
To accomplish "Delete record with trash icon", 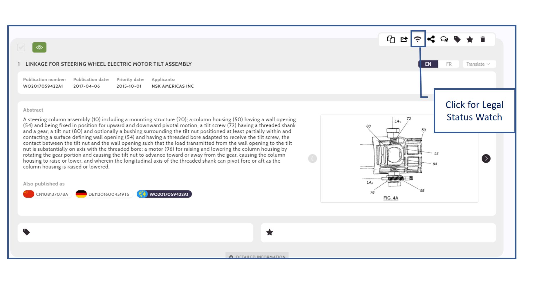I will 483,39.
